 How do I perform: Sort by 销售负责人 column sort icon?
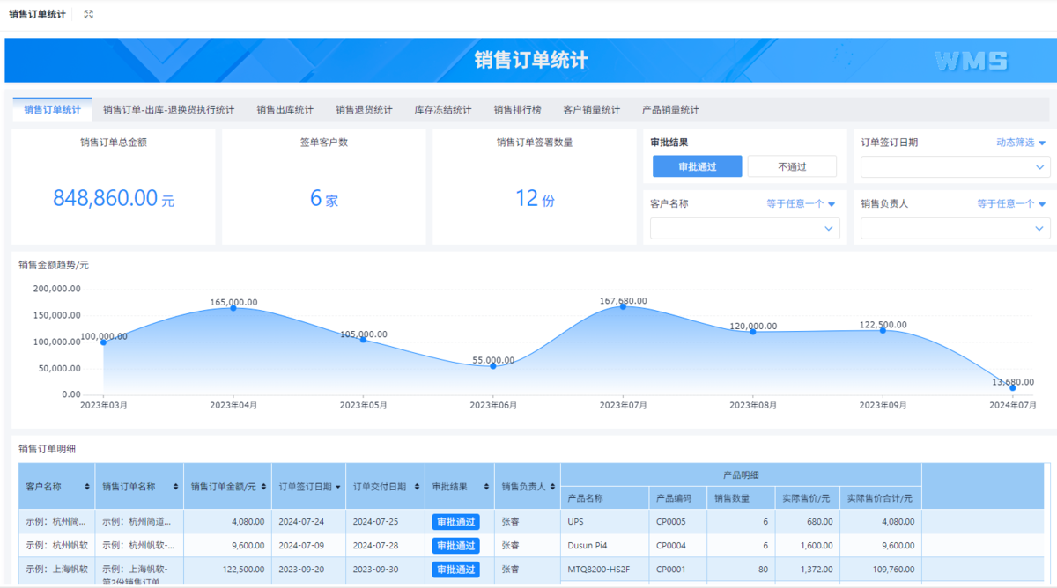[551, 487]
